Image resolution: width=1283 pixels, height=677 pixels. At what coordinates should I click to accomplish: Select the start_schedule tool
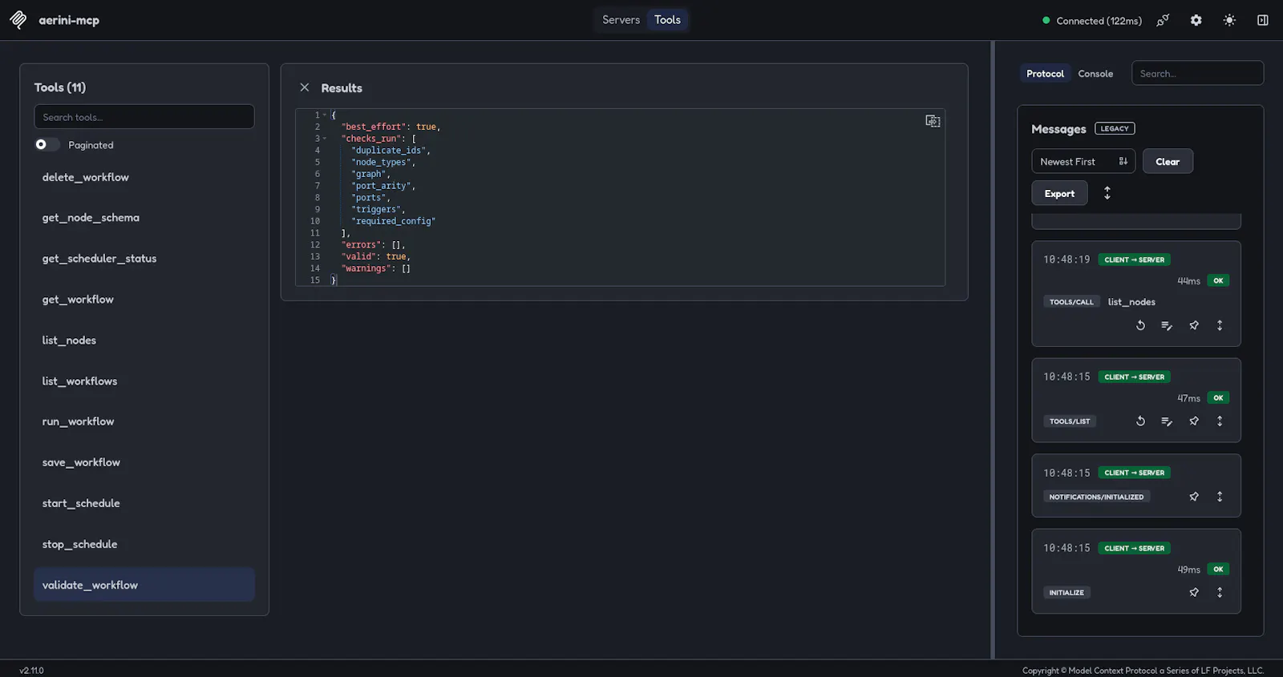coord(144,502)
